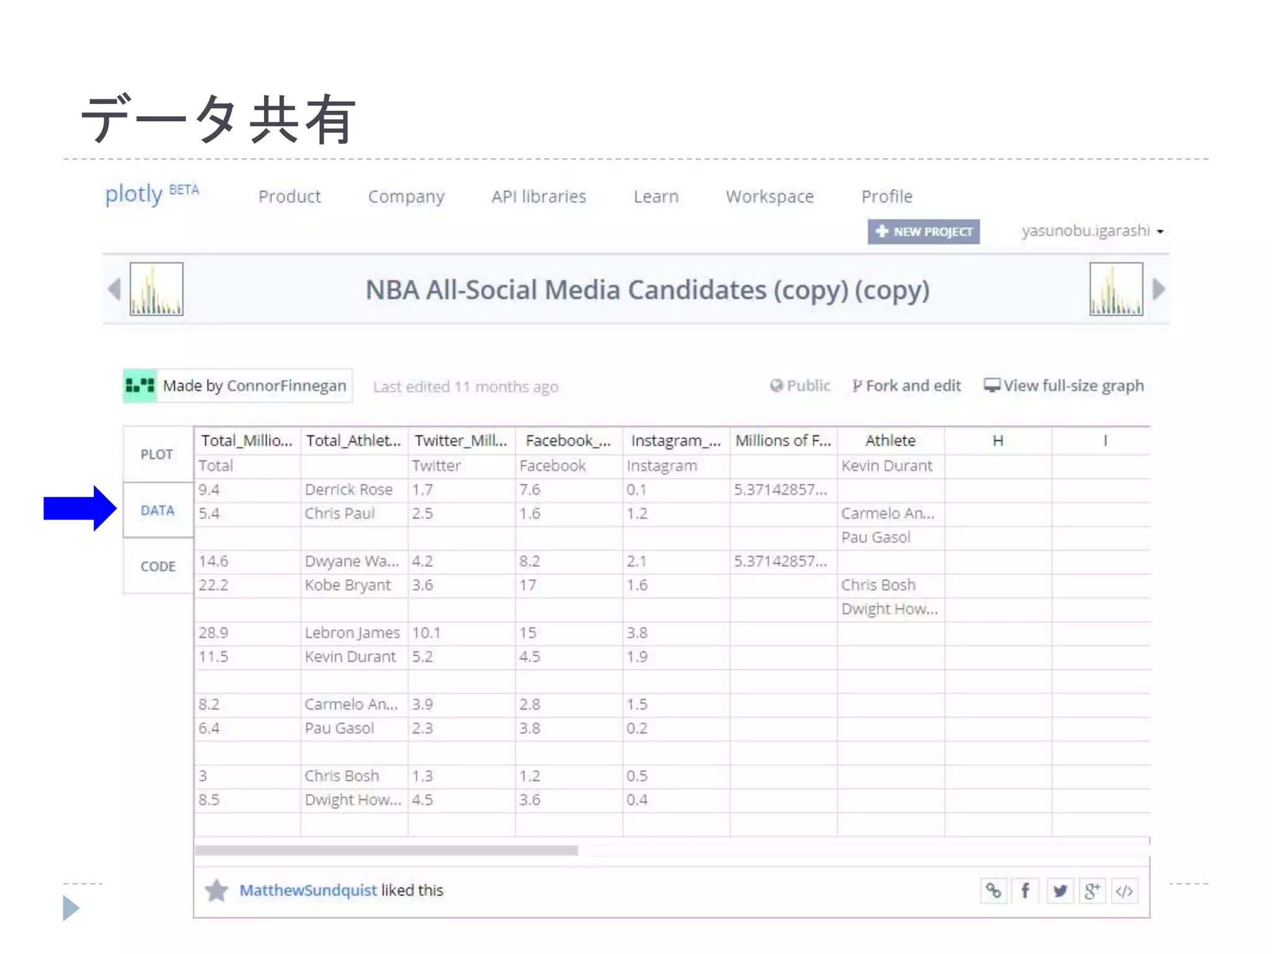The width and height of the screenshot is (1272, 954).
Task: Switch to the CODE tab
Action: click(158, 566)
